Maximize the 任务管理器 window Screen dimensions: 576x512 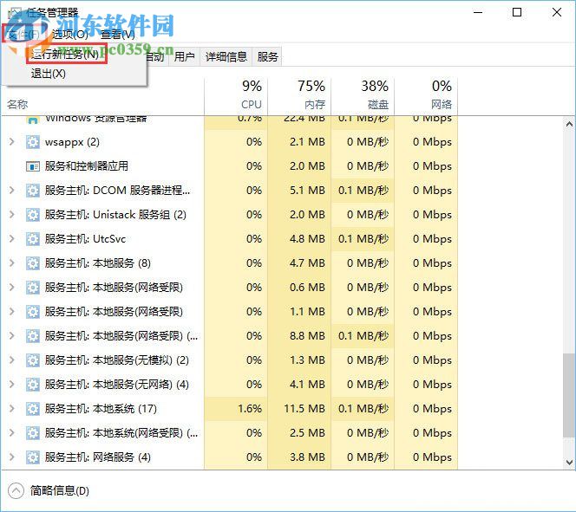517,12
